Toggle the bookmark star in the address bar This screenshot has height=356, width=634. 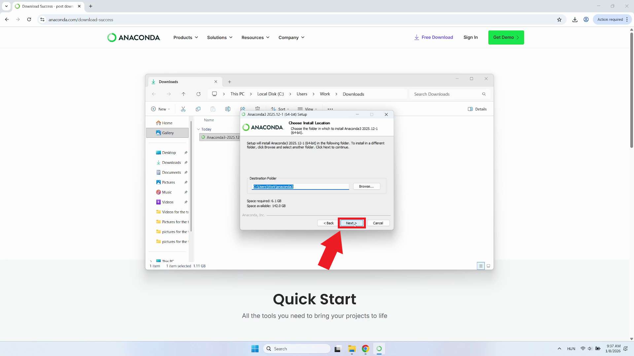pyautogui.click(x=559, y=19)
